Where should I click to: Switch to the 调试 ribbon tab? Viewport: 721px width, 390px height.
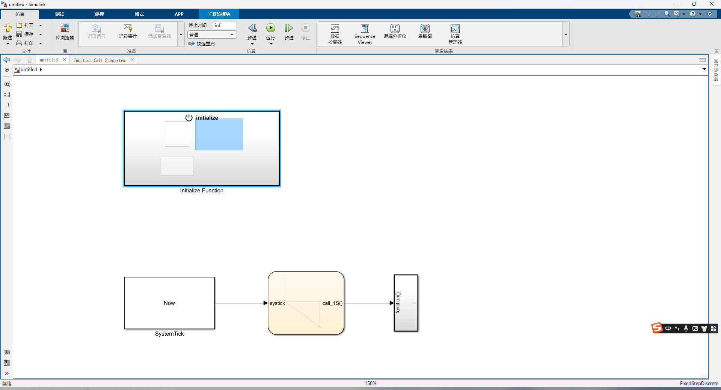(x=60, y=14)
